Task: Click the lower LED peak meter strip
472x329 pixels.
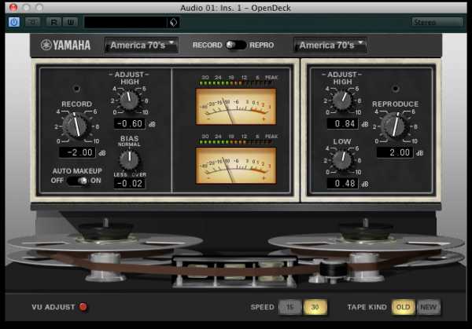Action: tap(236, 142)
